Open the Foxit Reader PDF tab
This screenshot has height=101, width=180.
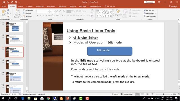pyautogui.click(x=95, y=6)
